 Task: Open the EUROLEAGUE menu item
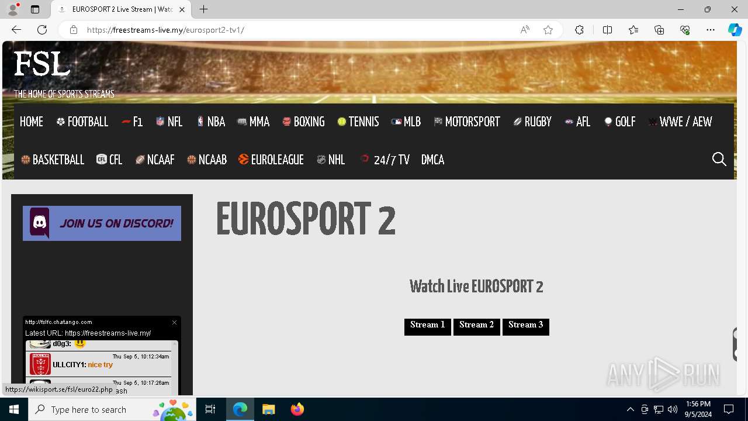[x=271, y=160]
